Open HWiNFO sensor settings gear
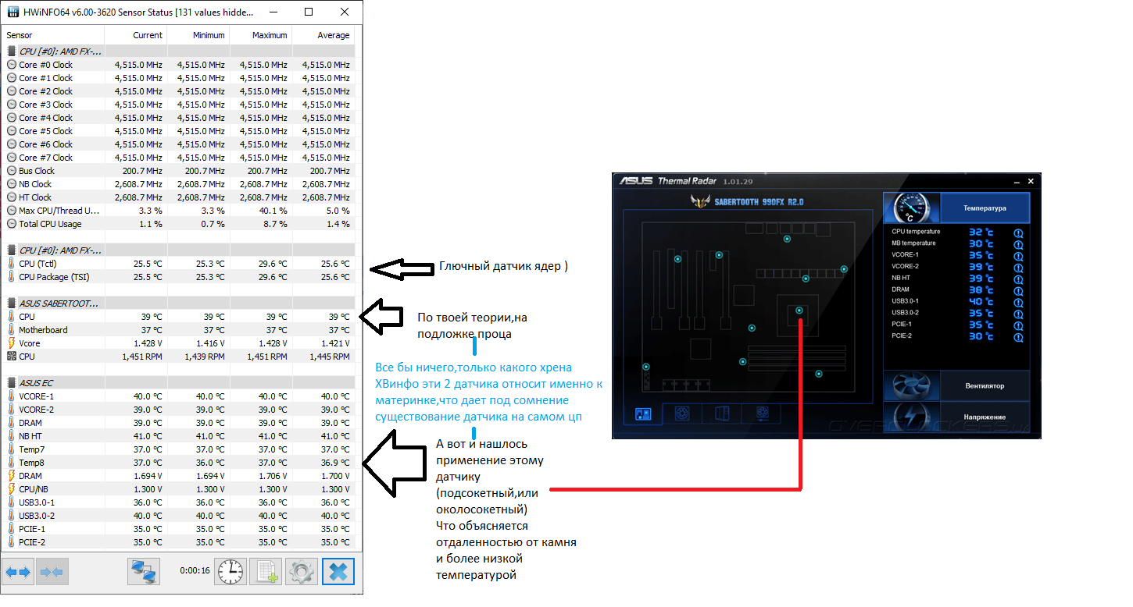This screenshot has width=1133, height=607. 301,572
